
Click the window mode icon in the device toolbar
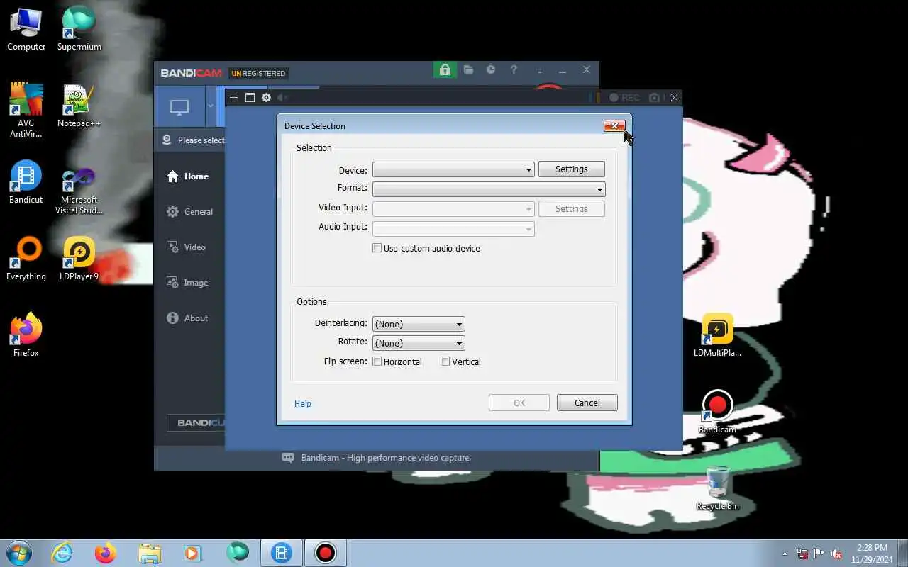tap(250, 98)
